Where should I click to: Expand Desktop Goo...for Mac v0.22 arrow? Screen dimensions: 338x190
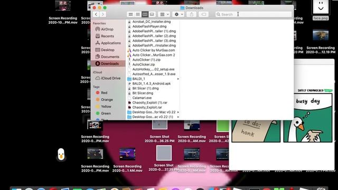point(178,112)
